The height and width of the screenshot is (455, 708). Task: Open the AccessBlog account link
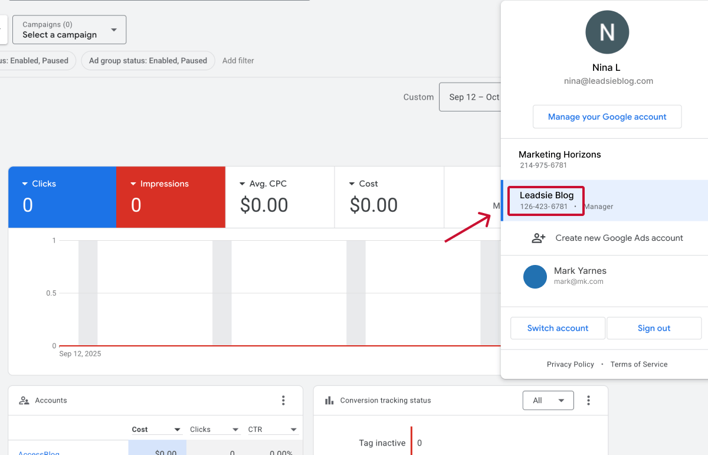point(38,452)
